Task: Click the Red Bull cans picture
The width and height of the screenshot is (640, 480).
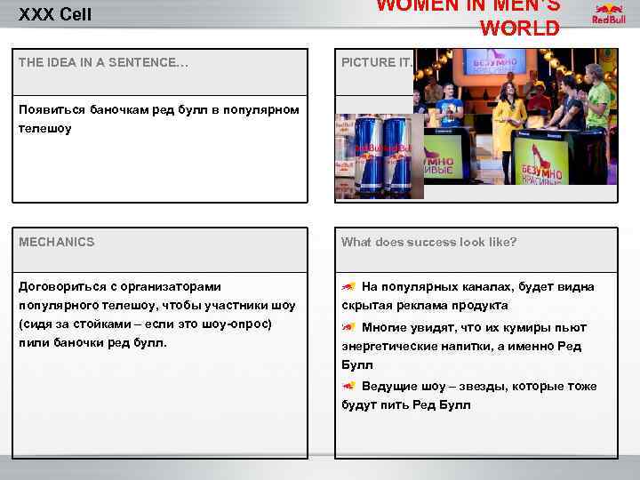Action: point(380,156)
